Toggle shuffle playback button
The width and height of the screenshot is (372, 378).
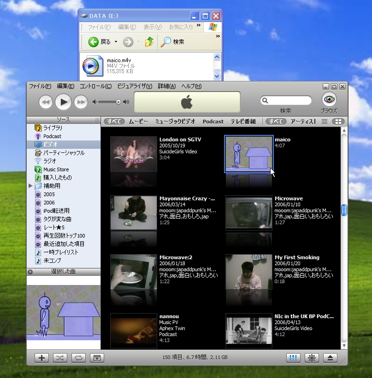[x=60, y=358]
